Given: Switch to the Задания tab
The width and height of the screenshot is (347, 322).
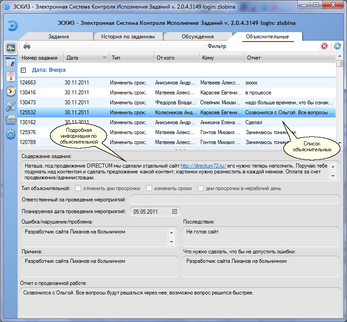Looking at the screenshot, I should point(59,37).
